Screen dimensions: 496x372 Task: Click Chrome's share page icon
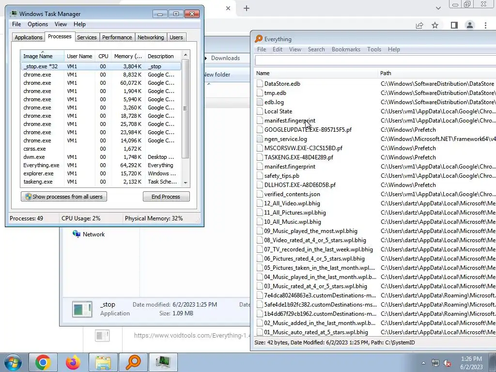pyautogui.click(x=419, y=25)
